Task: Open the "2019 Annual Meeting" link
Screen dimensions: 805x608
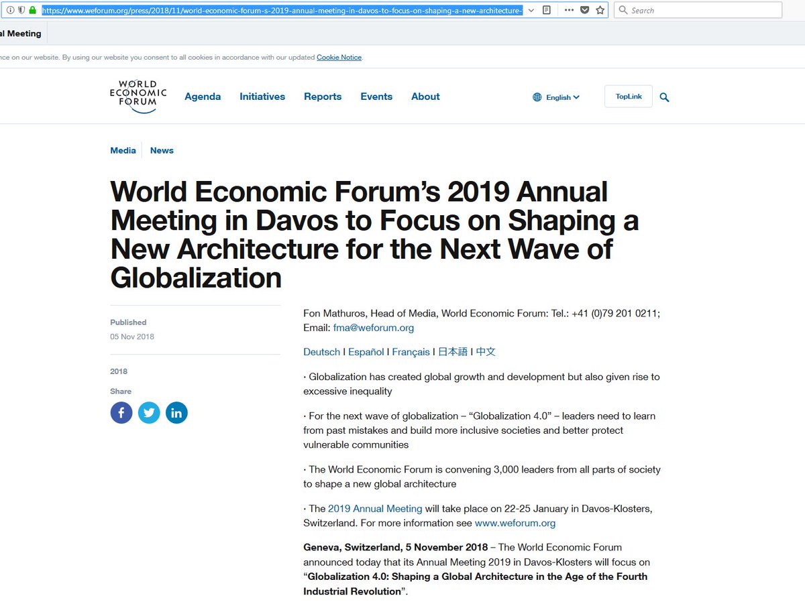Action: [x=375, y=509]
